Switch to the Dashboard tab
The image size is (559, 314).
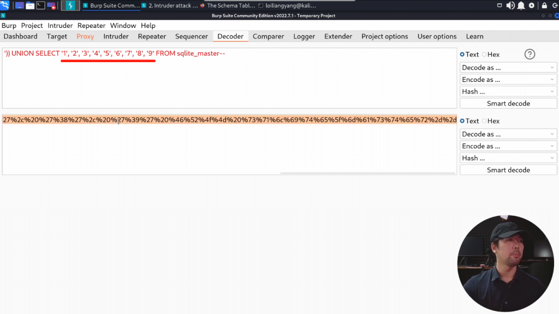[x=20, y=37]
